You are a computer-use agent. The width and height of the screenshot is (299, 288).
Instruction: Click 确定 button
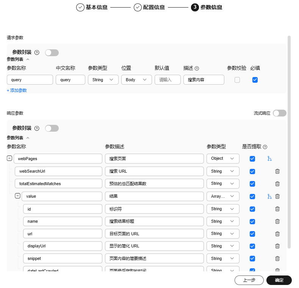click(x=279, y=280)
